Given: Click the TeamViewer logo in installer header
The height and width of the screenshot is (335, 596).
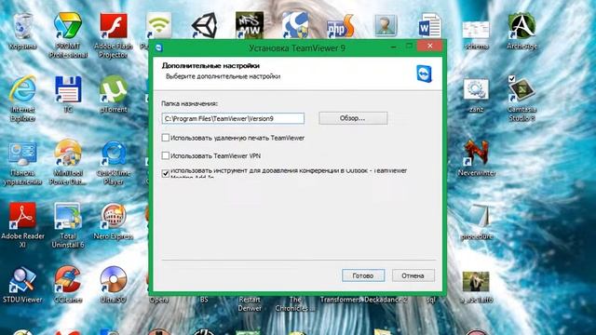Looking at the screenshot, I should [425, 74].
